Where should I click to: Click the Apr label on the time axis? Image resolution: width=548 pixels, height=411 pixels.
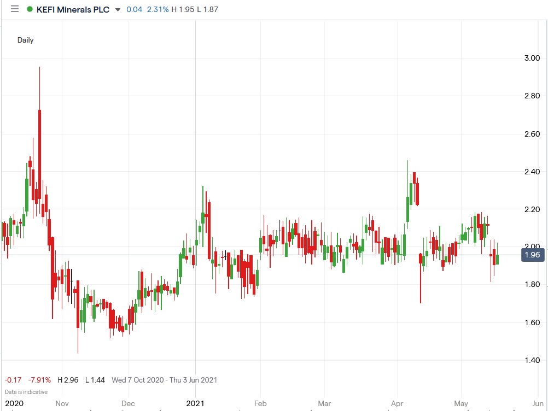click(397, 403)
